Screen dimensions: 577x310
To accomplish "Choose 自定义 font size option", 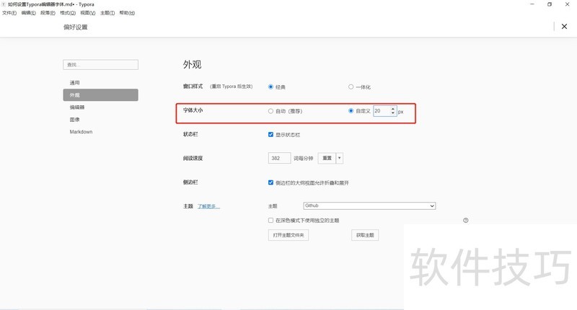I will [x=351, y=111].
